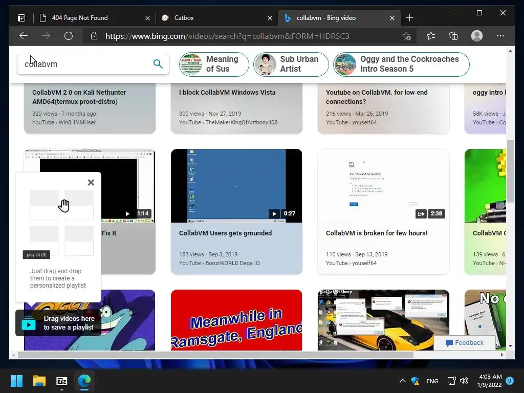Open the Windows Start menu
524x393 pixels.
pyautogui.click(x=16, y=381)
